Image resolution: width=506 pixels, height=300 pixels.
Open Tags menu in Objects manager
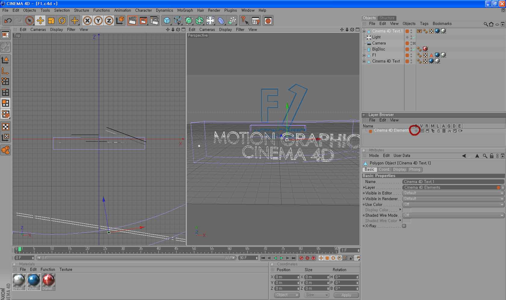pyautogui.click(x=424, y=24)
